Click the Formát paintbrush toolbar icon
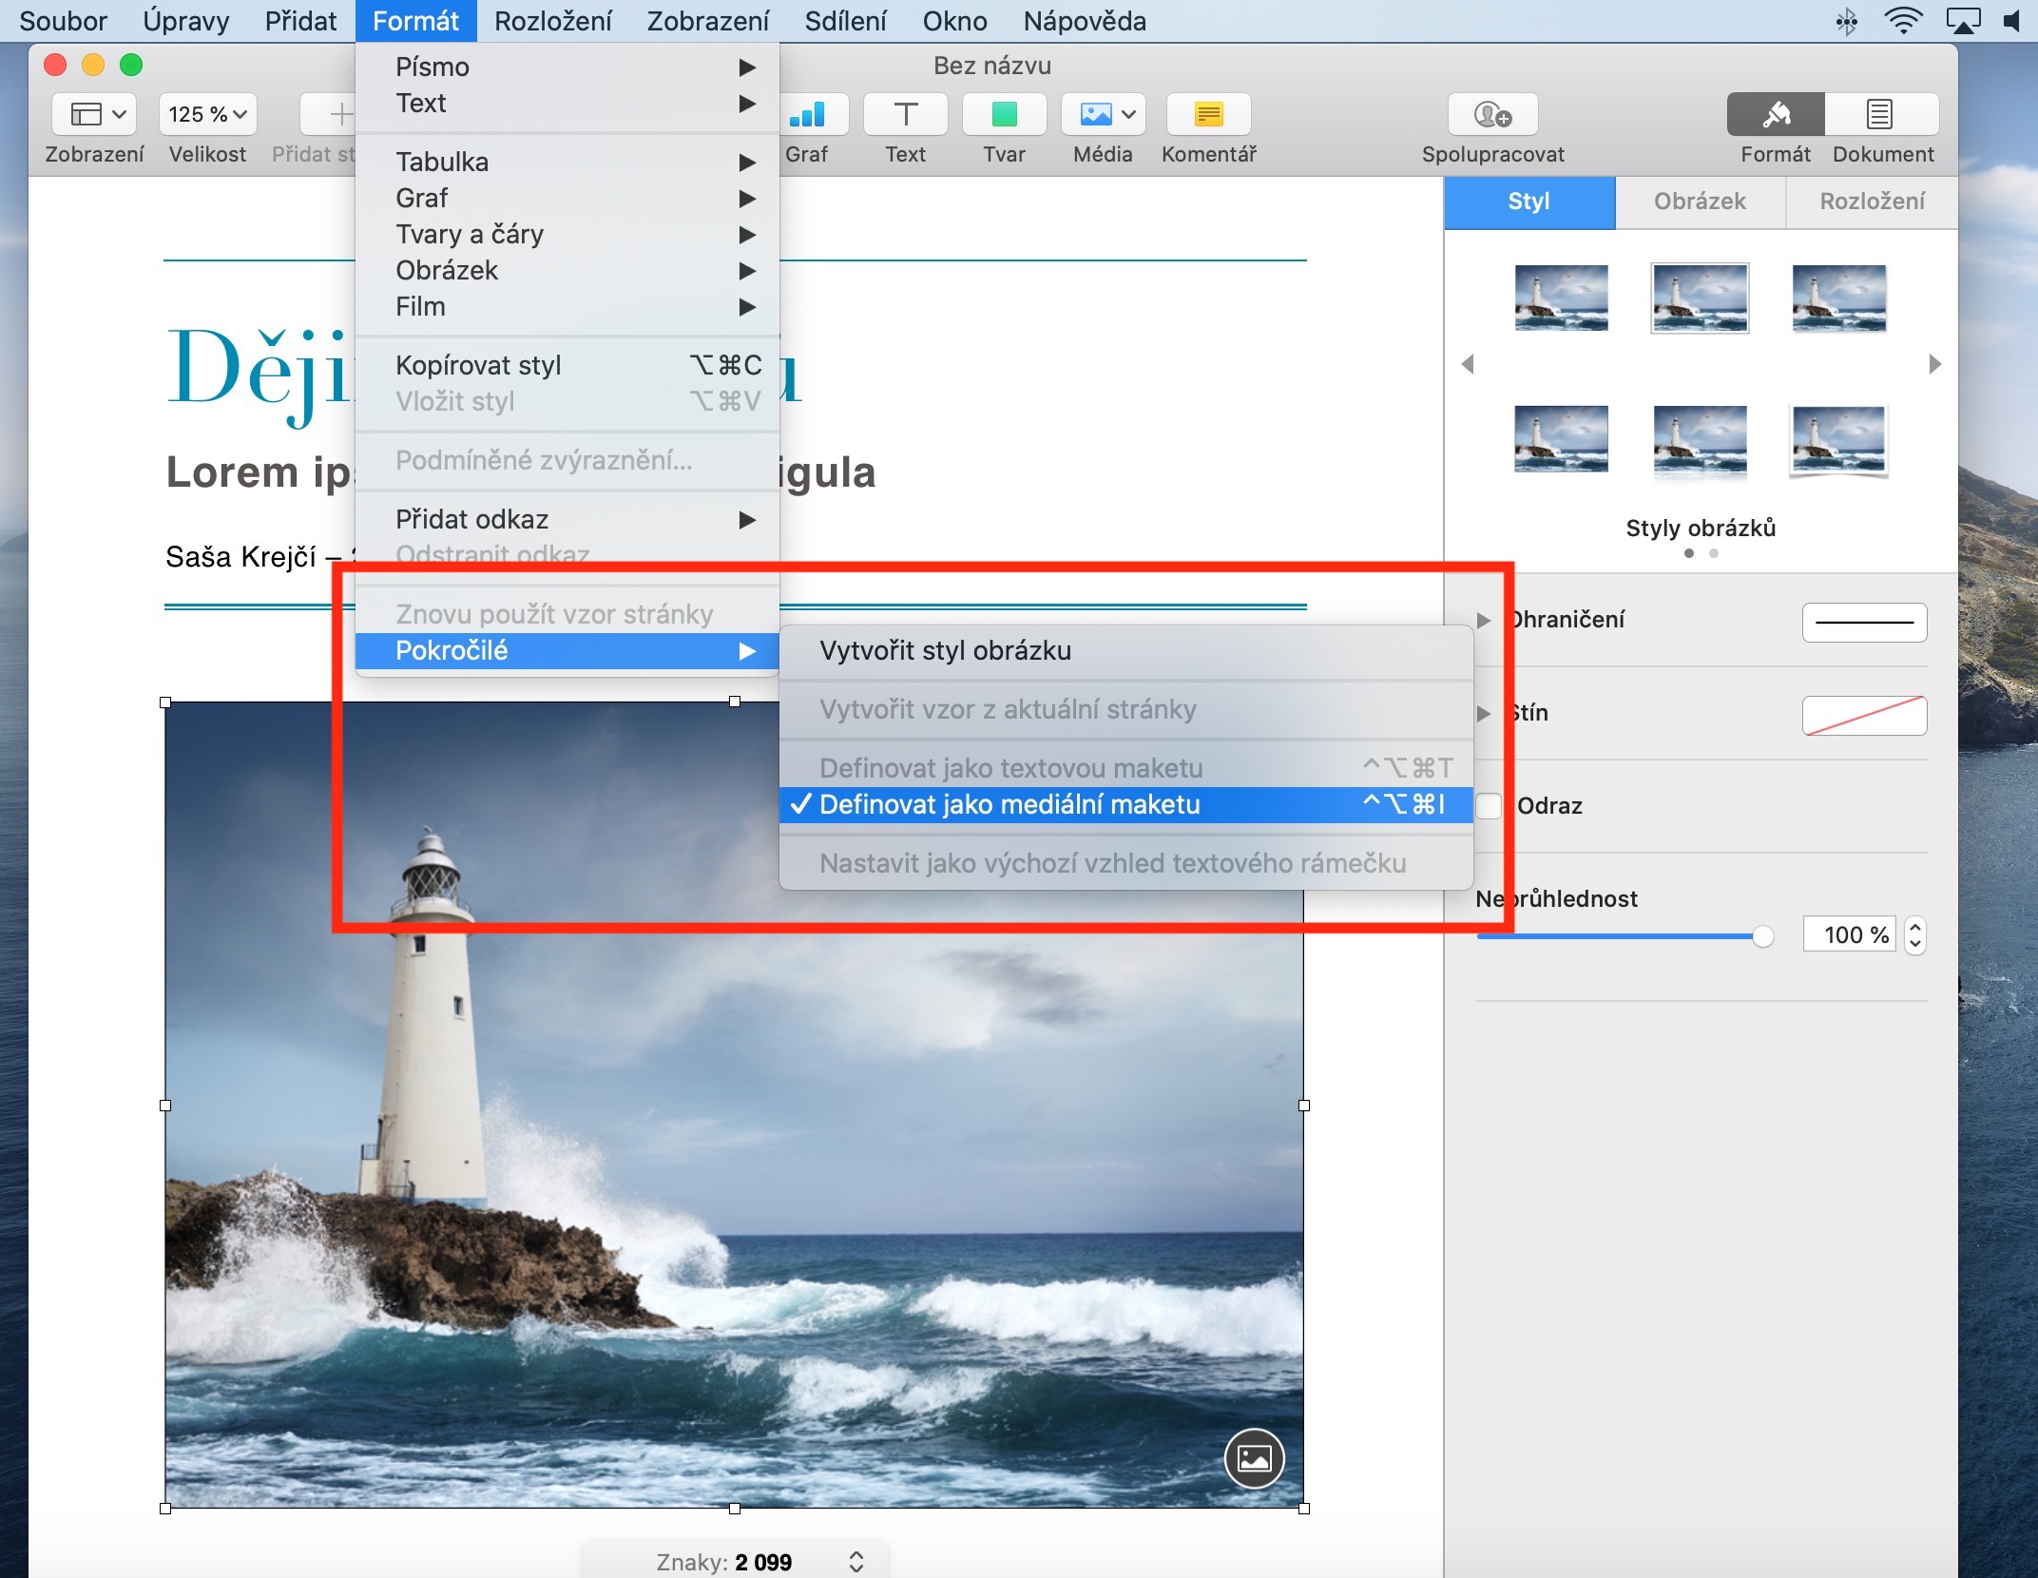The height and width of the screenshot is (1578, 2038). (x=1775, y=115)
